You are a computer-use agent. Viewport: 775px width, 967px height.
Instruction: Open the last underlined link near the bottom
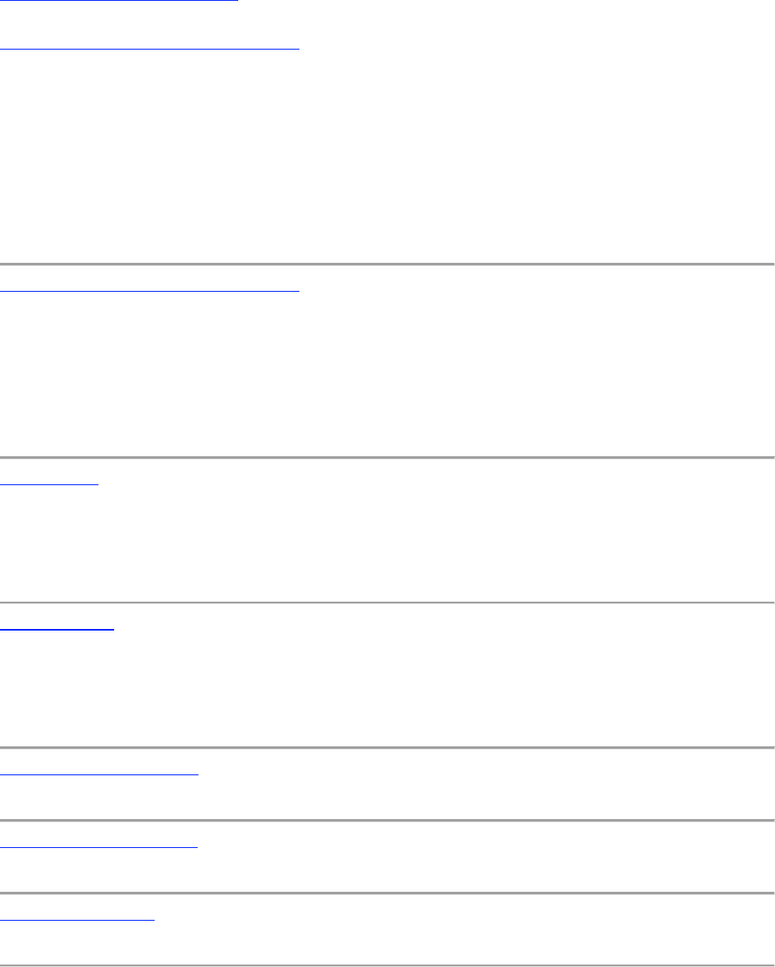click(77, 919)
